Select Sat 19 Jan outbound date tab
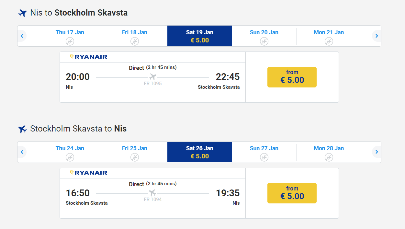This screenshot has height=229, width=405. click(x=199, y=36)
